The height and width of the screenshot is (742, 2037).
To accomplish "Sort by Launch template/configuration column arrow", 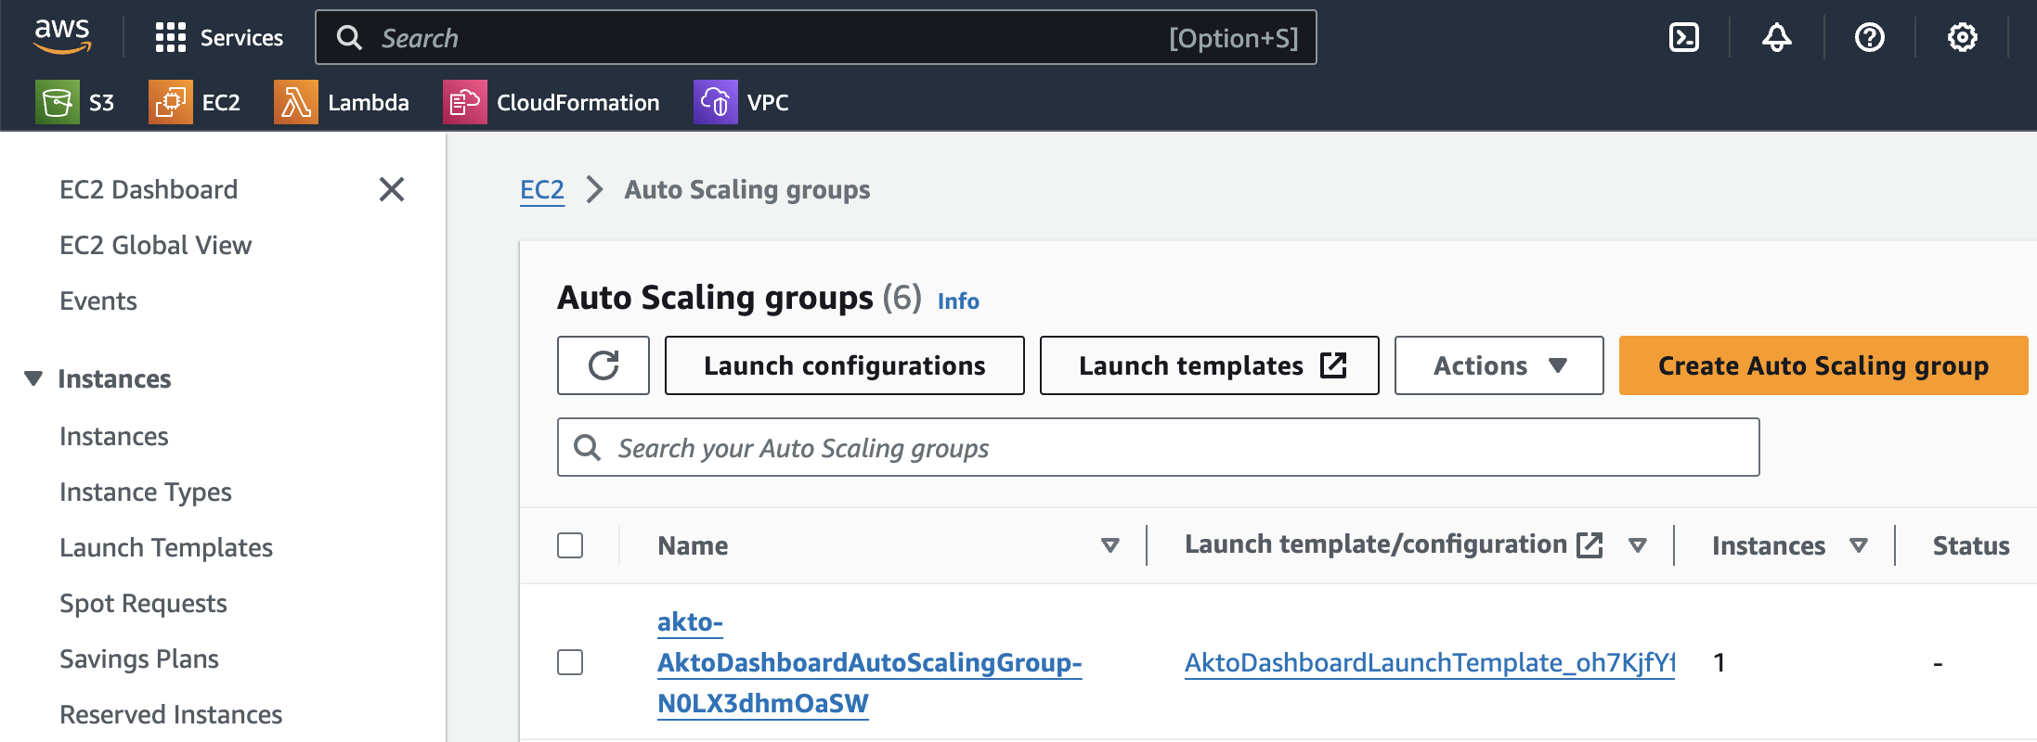I will (x=1638, y=545).
